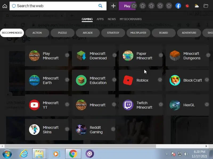Filter by PUZZLE category

click(62, 33)
